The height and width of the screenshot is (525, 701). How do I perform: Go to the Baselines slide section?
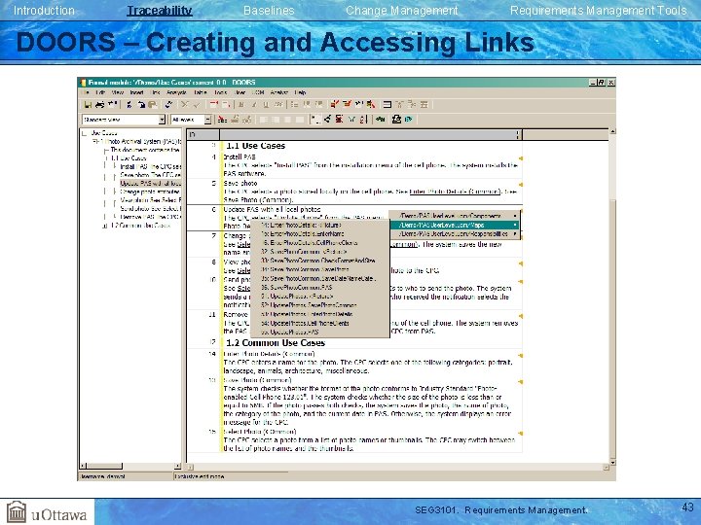click(x=269, y=11)
